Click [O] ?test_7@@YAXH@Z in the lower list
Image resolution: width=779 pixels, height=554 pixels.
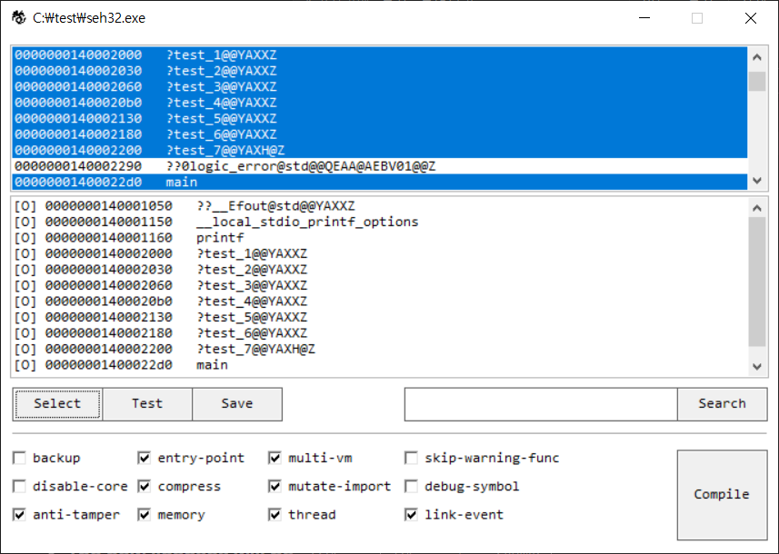click(380, 349)
